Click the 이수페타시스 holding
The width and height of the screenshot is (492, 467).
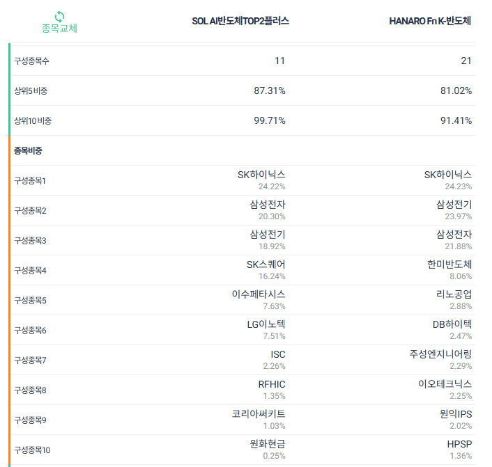point(259,294)
